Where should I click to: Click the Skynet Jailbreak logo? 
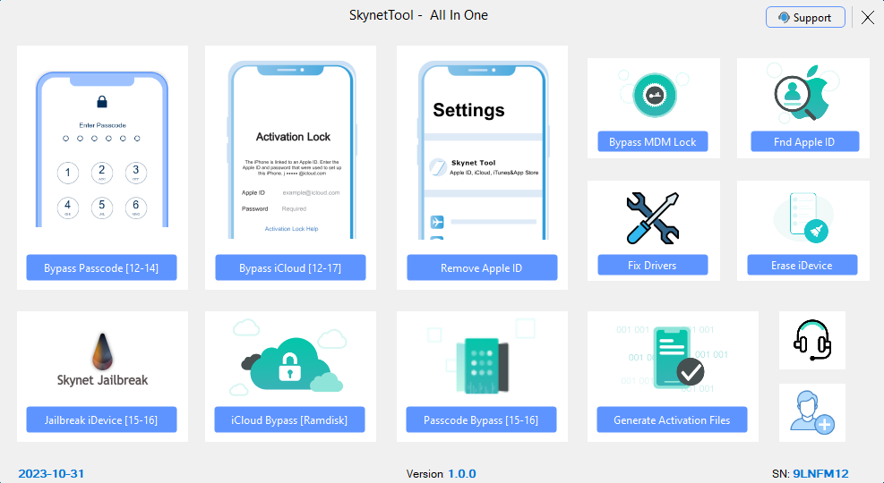point(102,359)
